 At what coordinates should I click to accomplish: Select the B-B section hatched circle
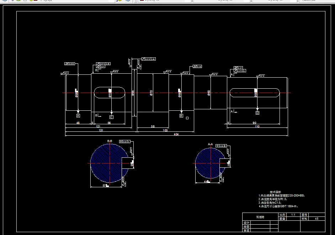[x=110, y=163]
